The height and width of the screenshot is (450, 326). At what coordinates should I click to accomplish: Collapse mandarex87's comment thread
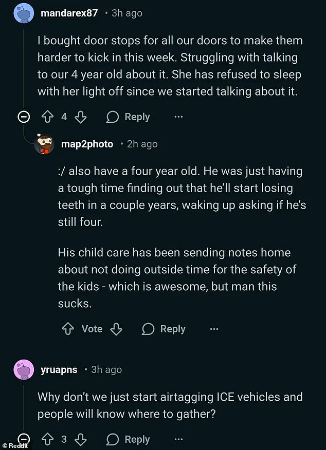pos(24,117)
